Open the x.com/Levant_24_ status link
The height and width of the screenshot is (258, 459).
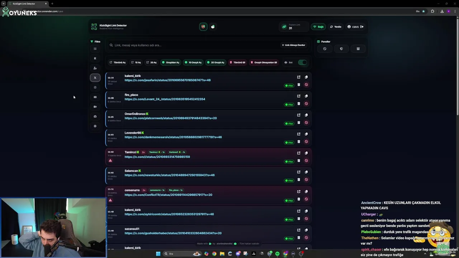(x=165, y=99)
